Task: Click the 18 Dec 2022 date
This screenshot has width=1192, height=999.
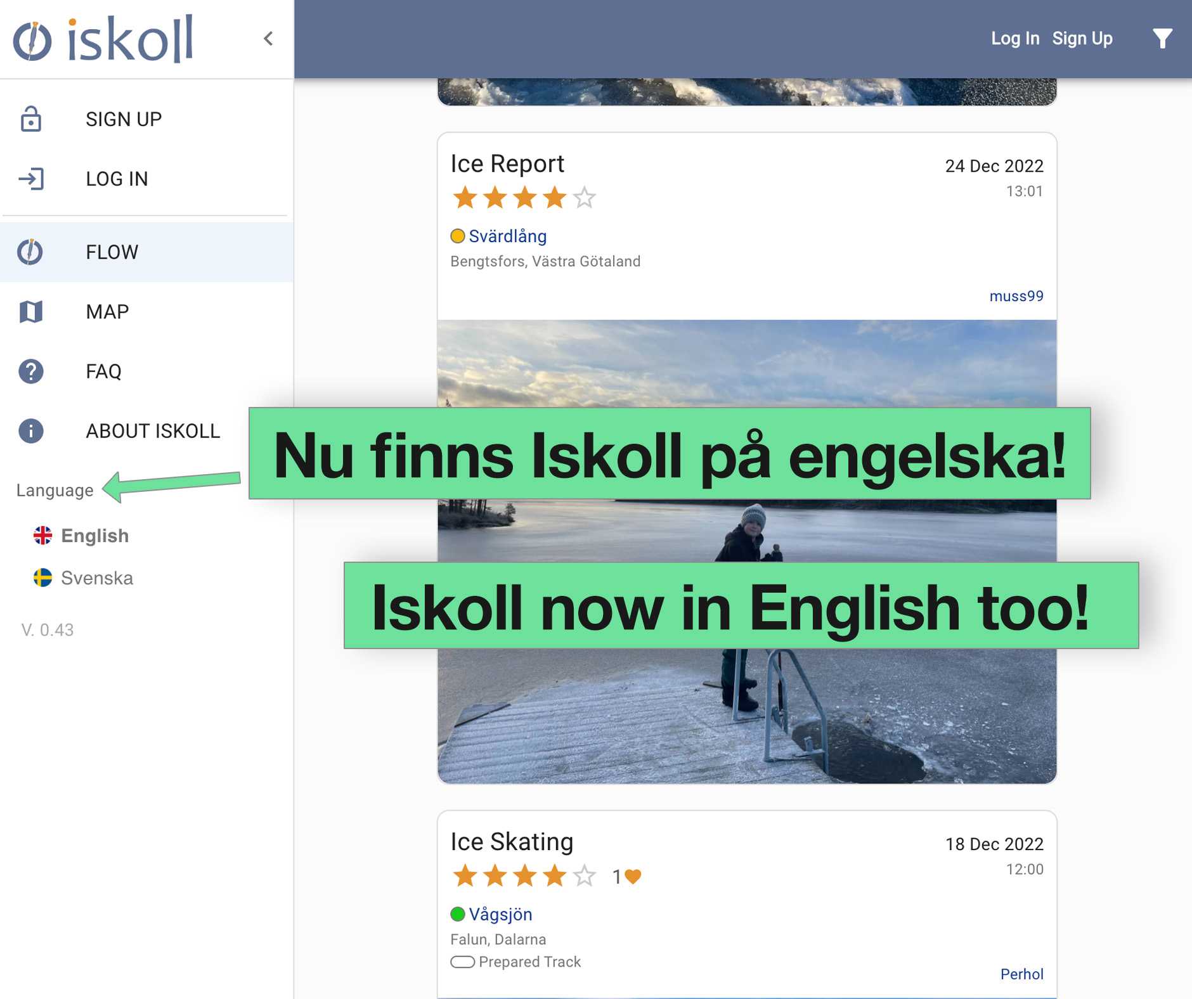Action: click(x=994, y=844)
